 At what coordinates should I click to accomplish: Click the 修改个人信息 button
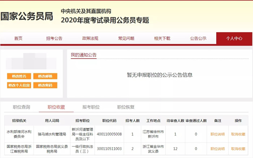(19, 85)
